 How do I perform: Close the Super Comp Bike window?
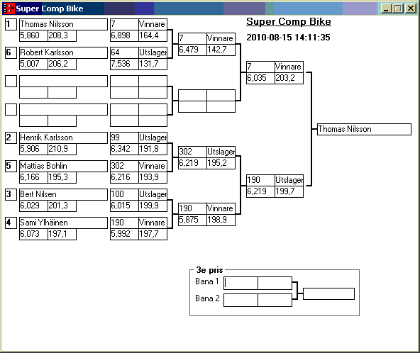[x=410, y=9]
